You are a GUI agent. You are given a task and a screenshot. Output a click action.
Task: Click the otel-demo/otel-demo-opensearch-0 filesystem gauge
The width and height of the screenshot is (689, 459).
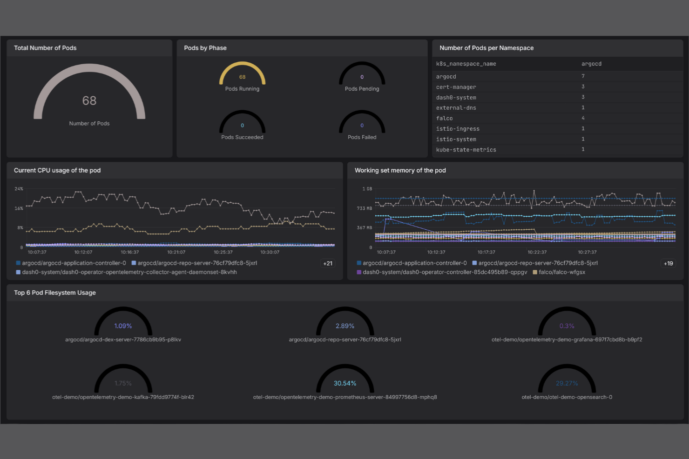pyautogui.click(x=567, y=383)
